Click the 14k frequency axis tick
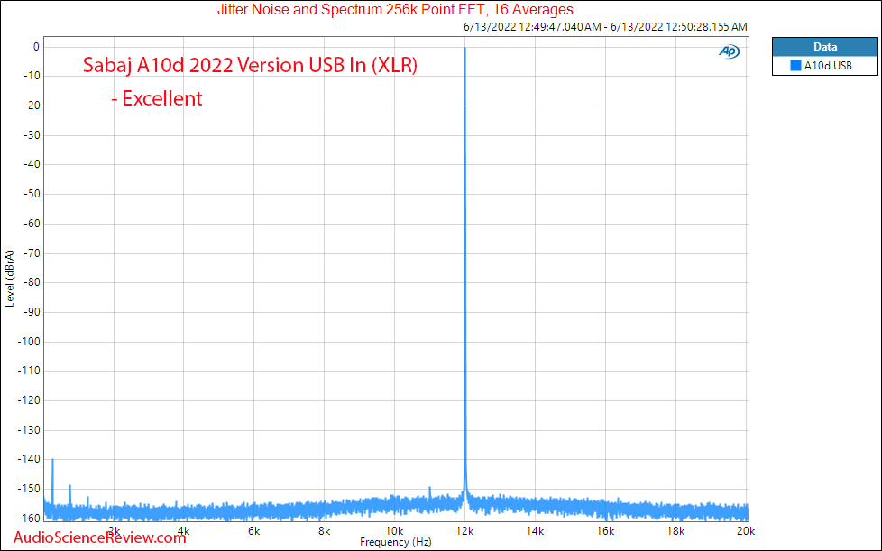882x551 pixels. point(535,531)
